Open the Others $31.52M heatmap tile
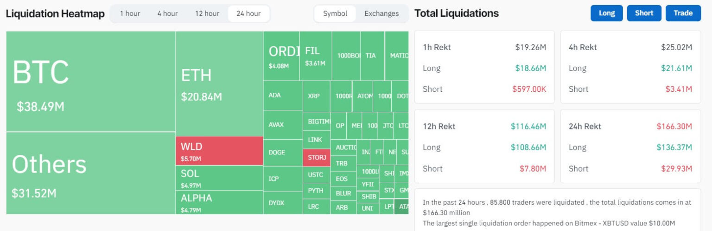The image size is (712, 231). click(91, 173)
